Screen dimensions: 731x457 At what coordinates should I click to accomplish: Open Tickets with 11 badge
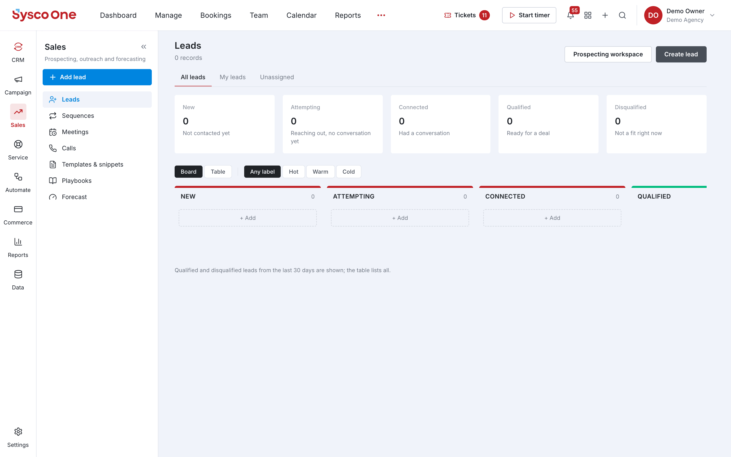point(467,15)
